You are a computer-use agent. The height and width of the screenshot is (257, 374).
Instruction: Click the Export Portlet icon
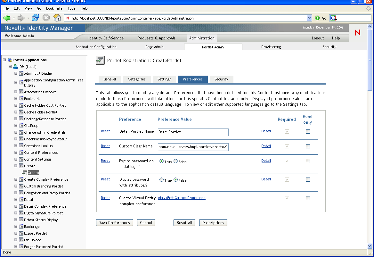21,233
